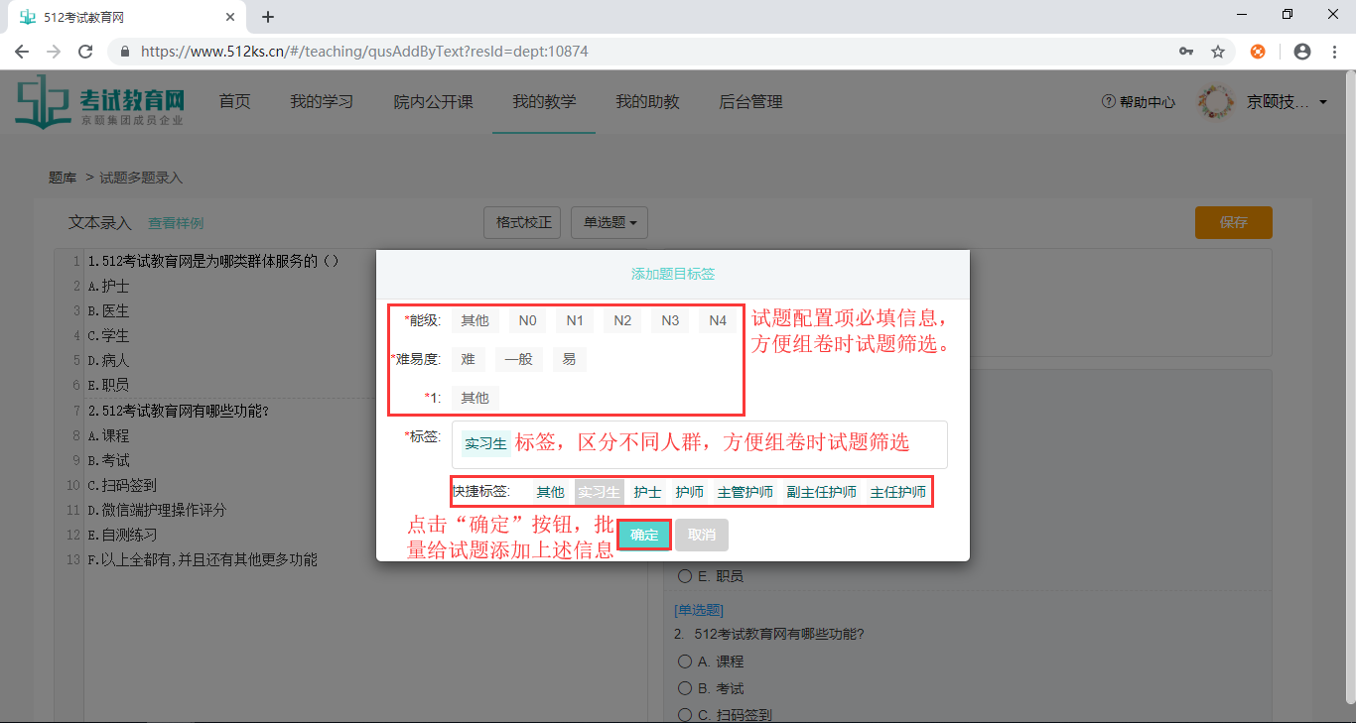Viewport: 1356px width, 723px height.
Task: Expand the 京颐技 account dropdown arrow
Action: pos(1323,102)
